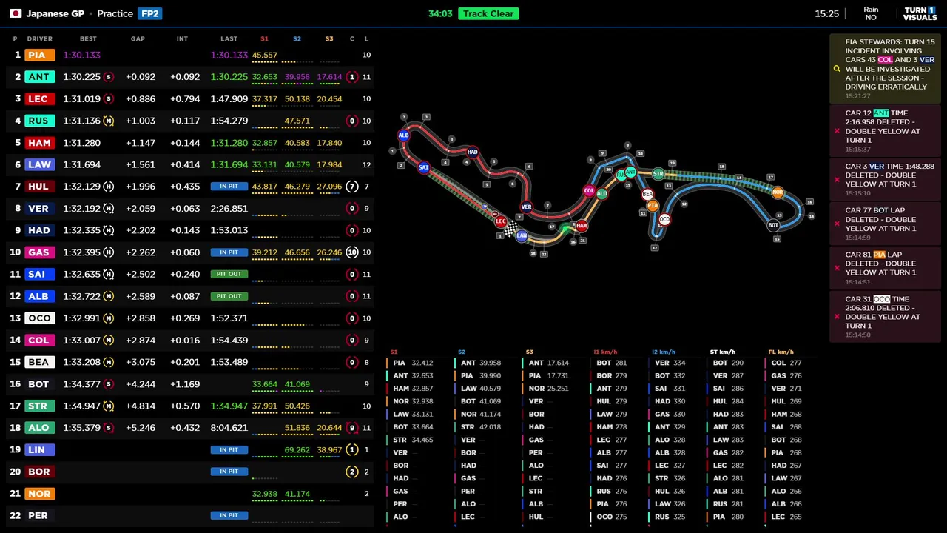
Task: Click the X icon on CAR 3 VER message
Action: pos(837,179)
